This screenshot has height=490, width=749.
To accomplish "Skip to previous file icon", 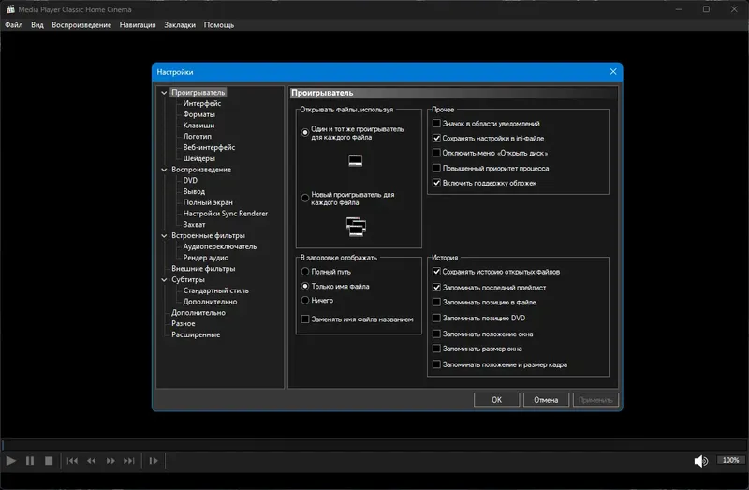I will click(73, 461).
